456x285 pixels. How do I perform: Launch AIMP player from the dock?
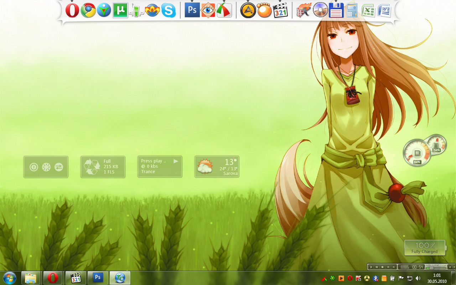coord(248,10)
